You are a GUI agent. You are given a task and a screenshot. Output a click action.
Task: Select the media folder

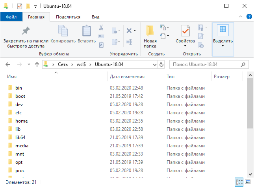click(22, 146)
